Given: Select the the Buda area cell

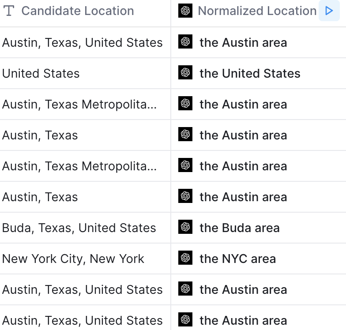Looking at the screenshot, I should pos(259,228).
